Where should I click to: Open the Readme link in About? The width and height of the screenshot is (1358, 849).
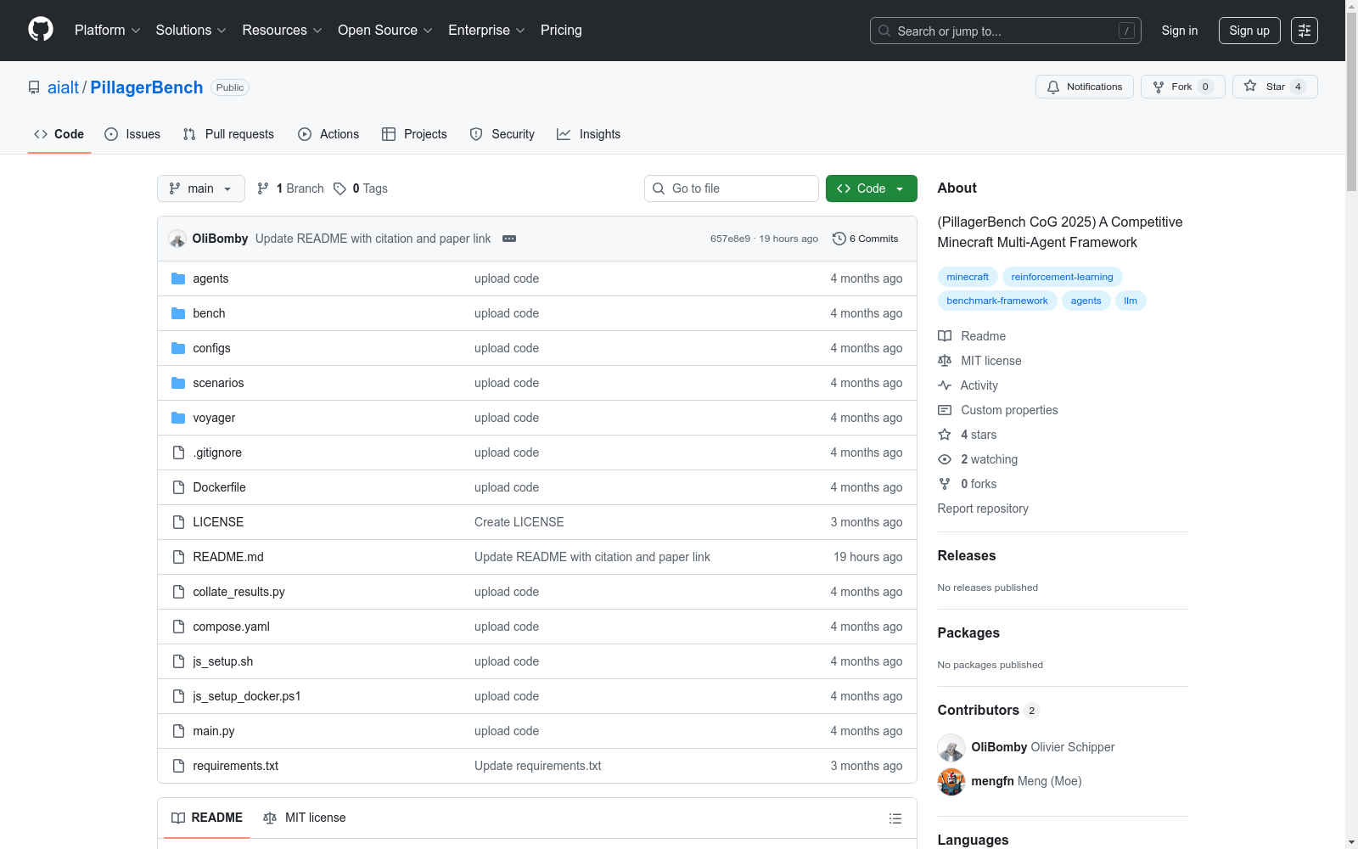(972, 336)
